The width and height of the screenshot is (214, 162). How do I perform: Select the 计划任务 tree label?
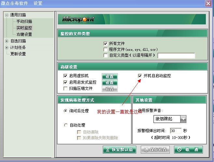(x=18, y=47)
